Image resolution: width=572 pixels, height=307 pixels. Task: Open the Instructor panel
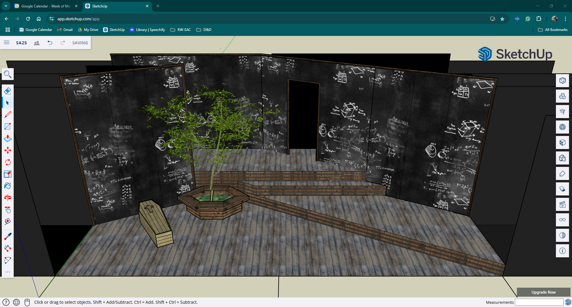point(562,112)
